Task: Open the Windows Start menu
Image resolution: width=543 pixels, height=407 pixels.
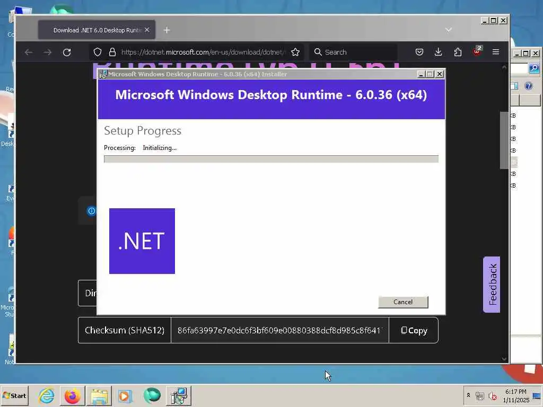Action: click(14, 395)
